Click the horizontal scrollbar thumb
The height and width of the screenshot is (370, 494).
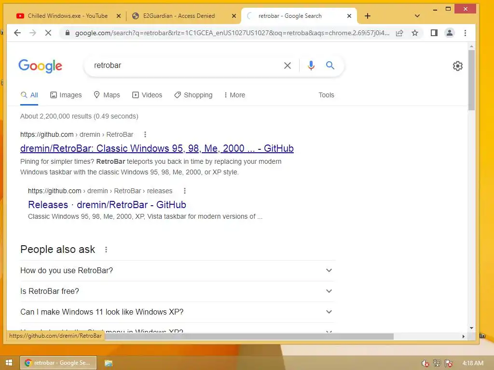pos(249,336)
